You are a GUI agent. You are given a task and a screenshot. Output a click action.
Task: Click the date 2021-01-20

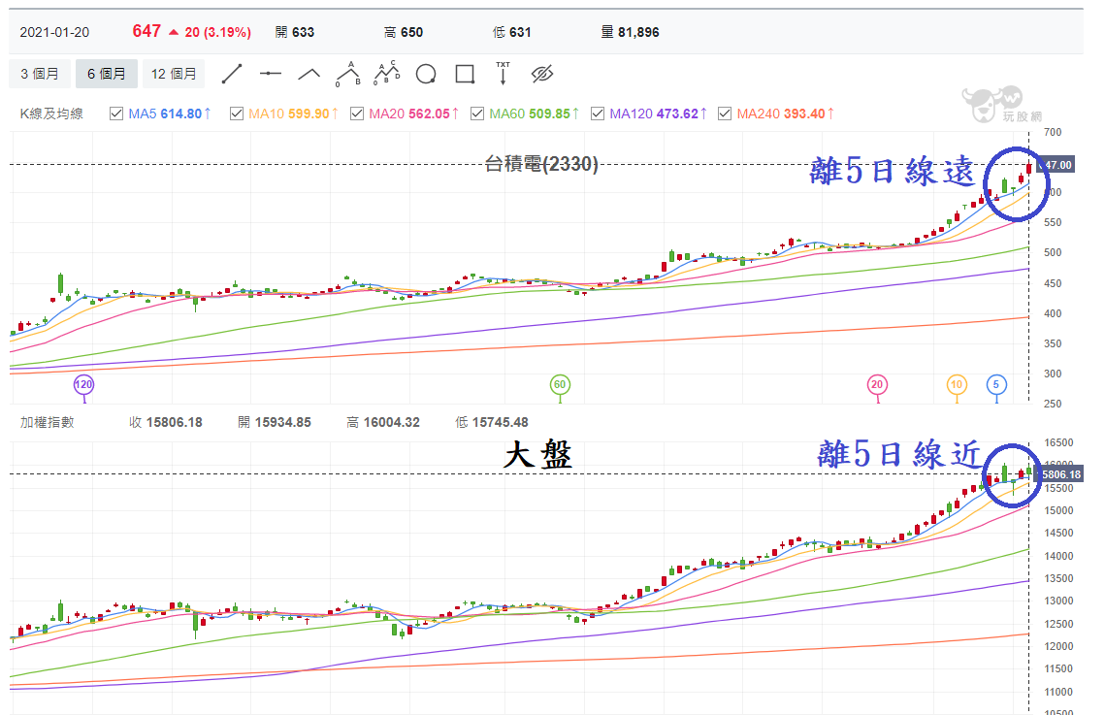[x=54, y=32]
